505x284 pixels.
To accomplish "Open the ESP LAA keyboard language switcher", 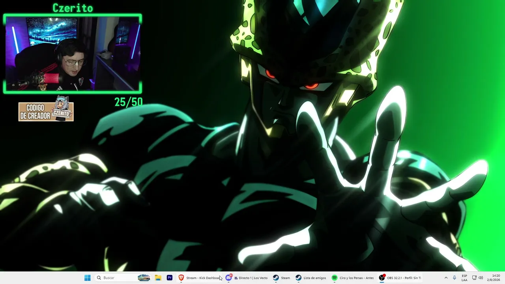I will click(464, 278).
